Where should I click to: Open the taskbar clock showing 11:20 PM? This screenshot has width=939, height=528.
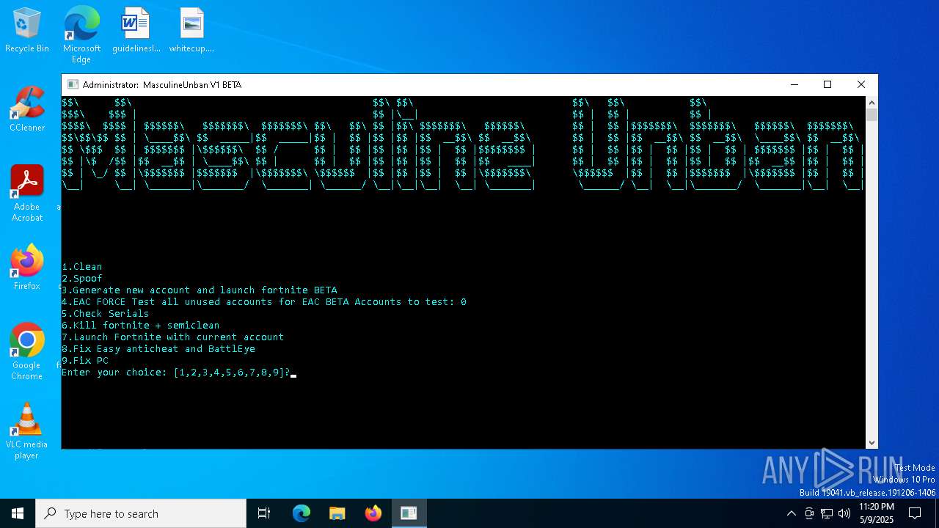[x=877, y=513]
